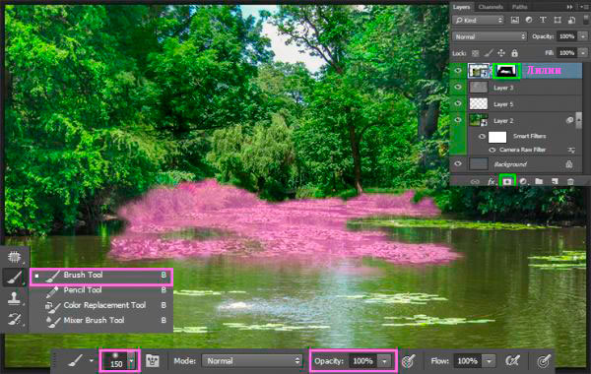
Task: Toggle Camera Raw Filter visibility eye
Action: [x=492, y=150]
